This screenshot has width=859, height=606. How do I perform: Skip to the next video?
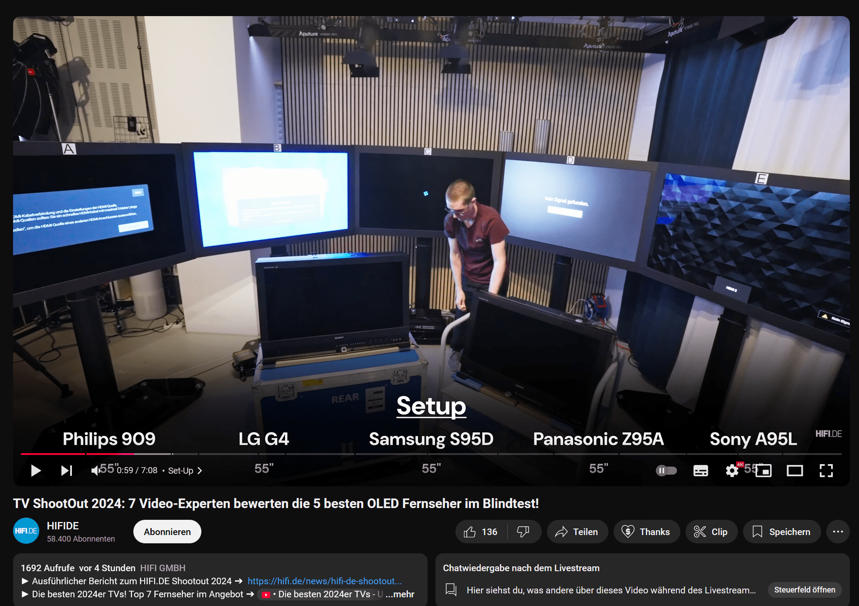(66, 471)
